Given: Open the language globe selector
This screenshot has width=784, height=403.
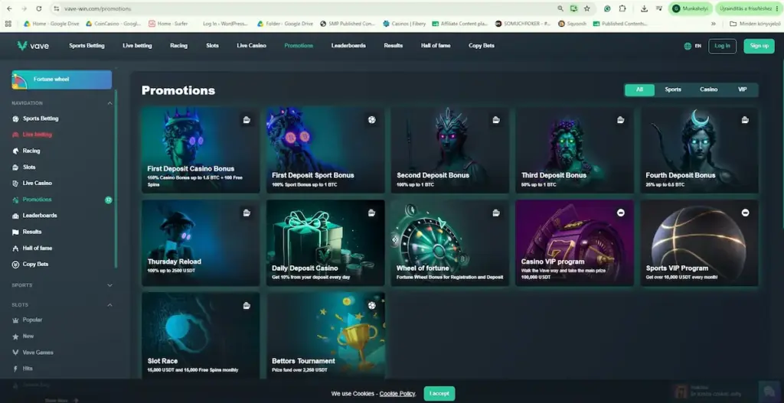Looking at the screenshot, I should pyautogui.click(x=688, y=46).
